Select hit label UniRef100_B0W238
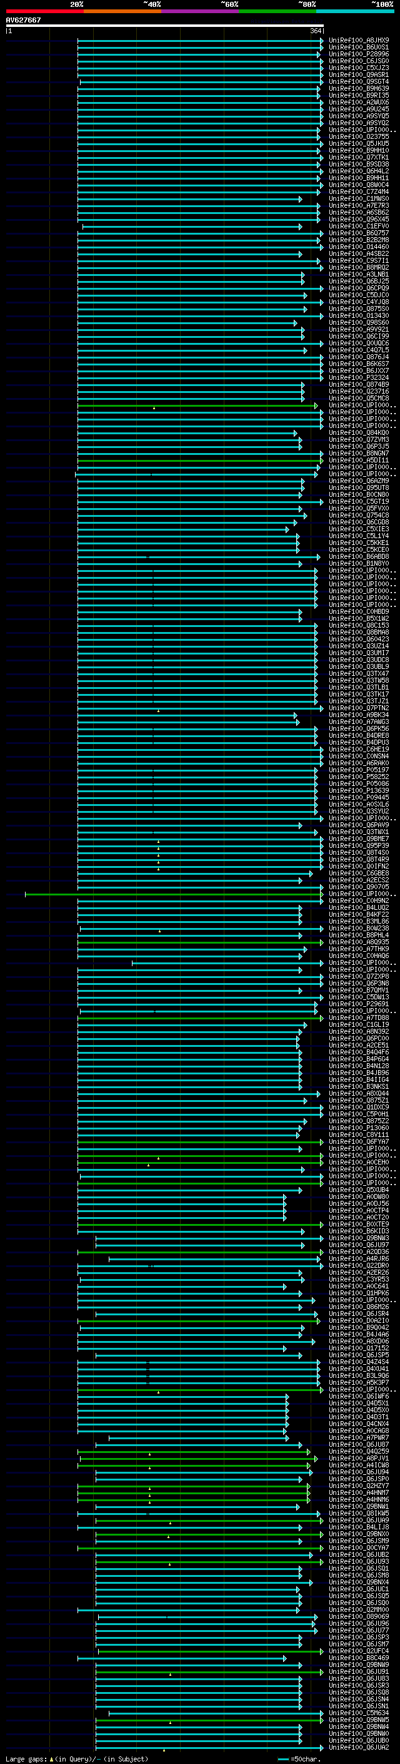This screenshot has height=1764, width=400. point(359,928)
